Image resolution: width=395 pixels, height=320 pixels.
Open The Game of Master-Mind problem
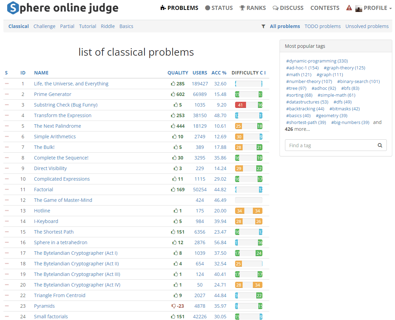[63, 200]
